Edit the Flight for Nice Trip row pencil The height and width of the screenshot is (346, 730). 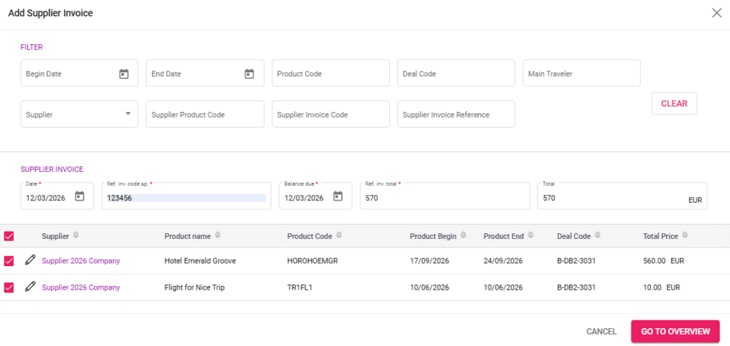coord(30,287)
